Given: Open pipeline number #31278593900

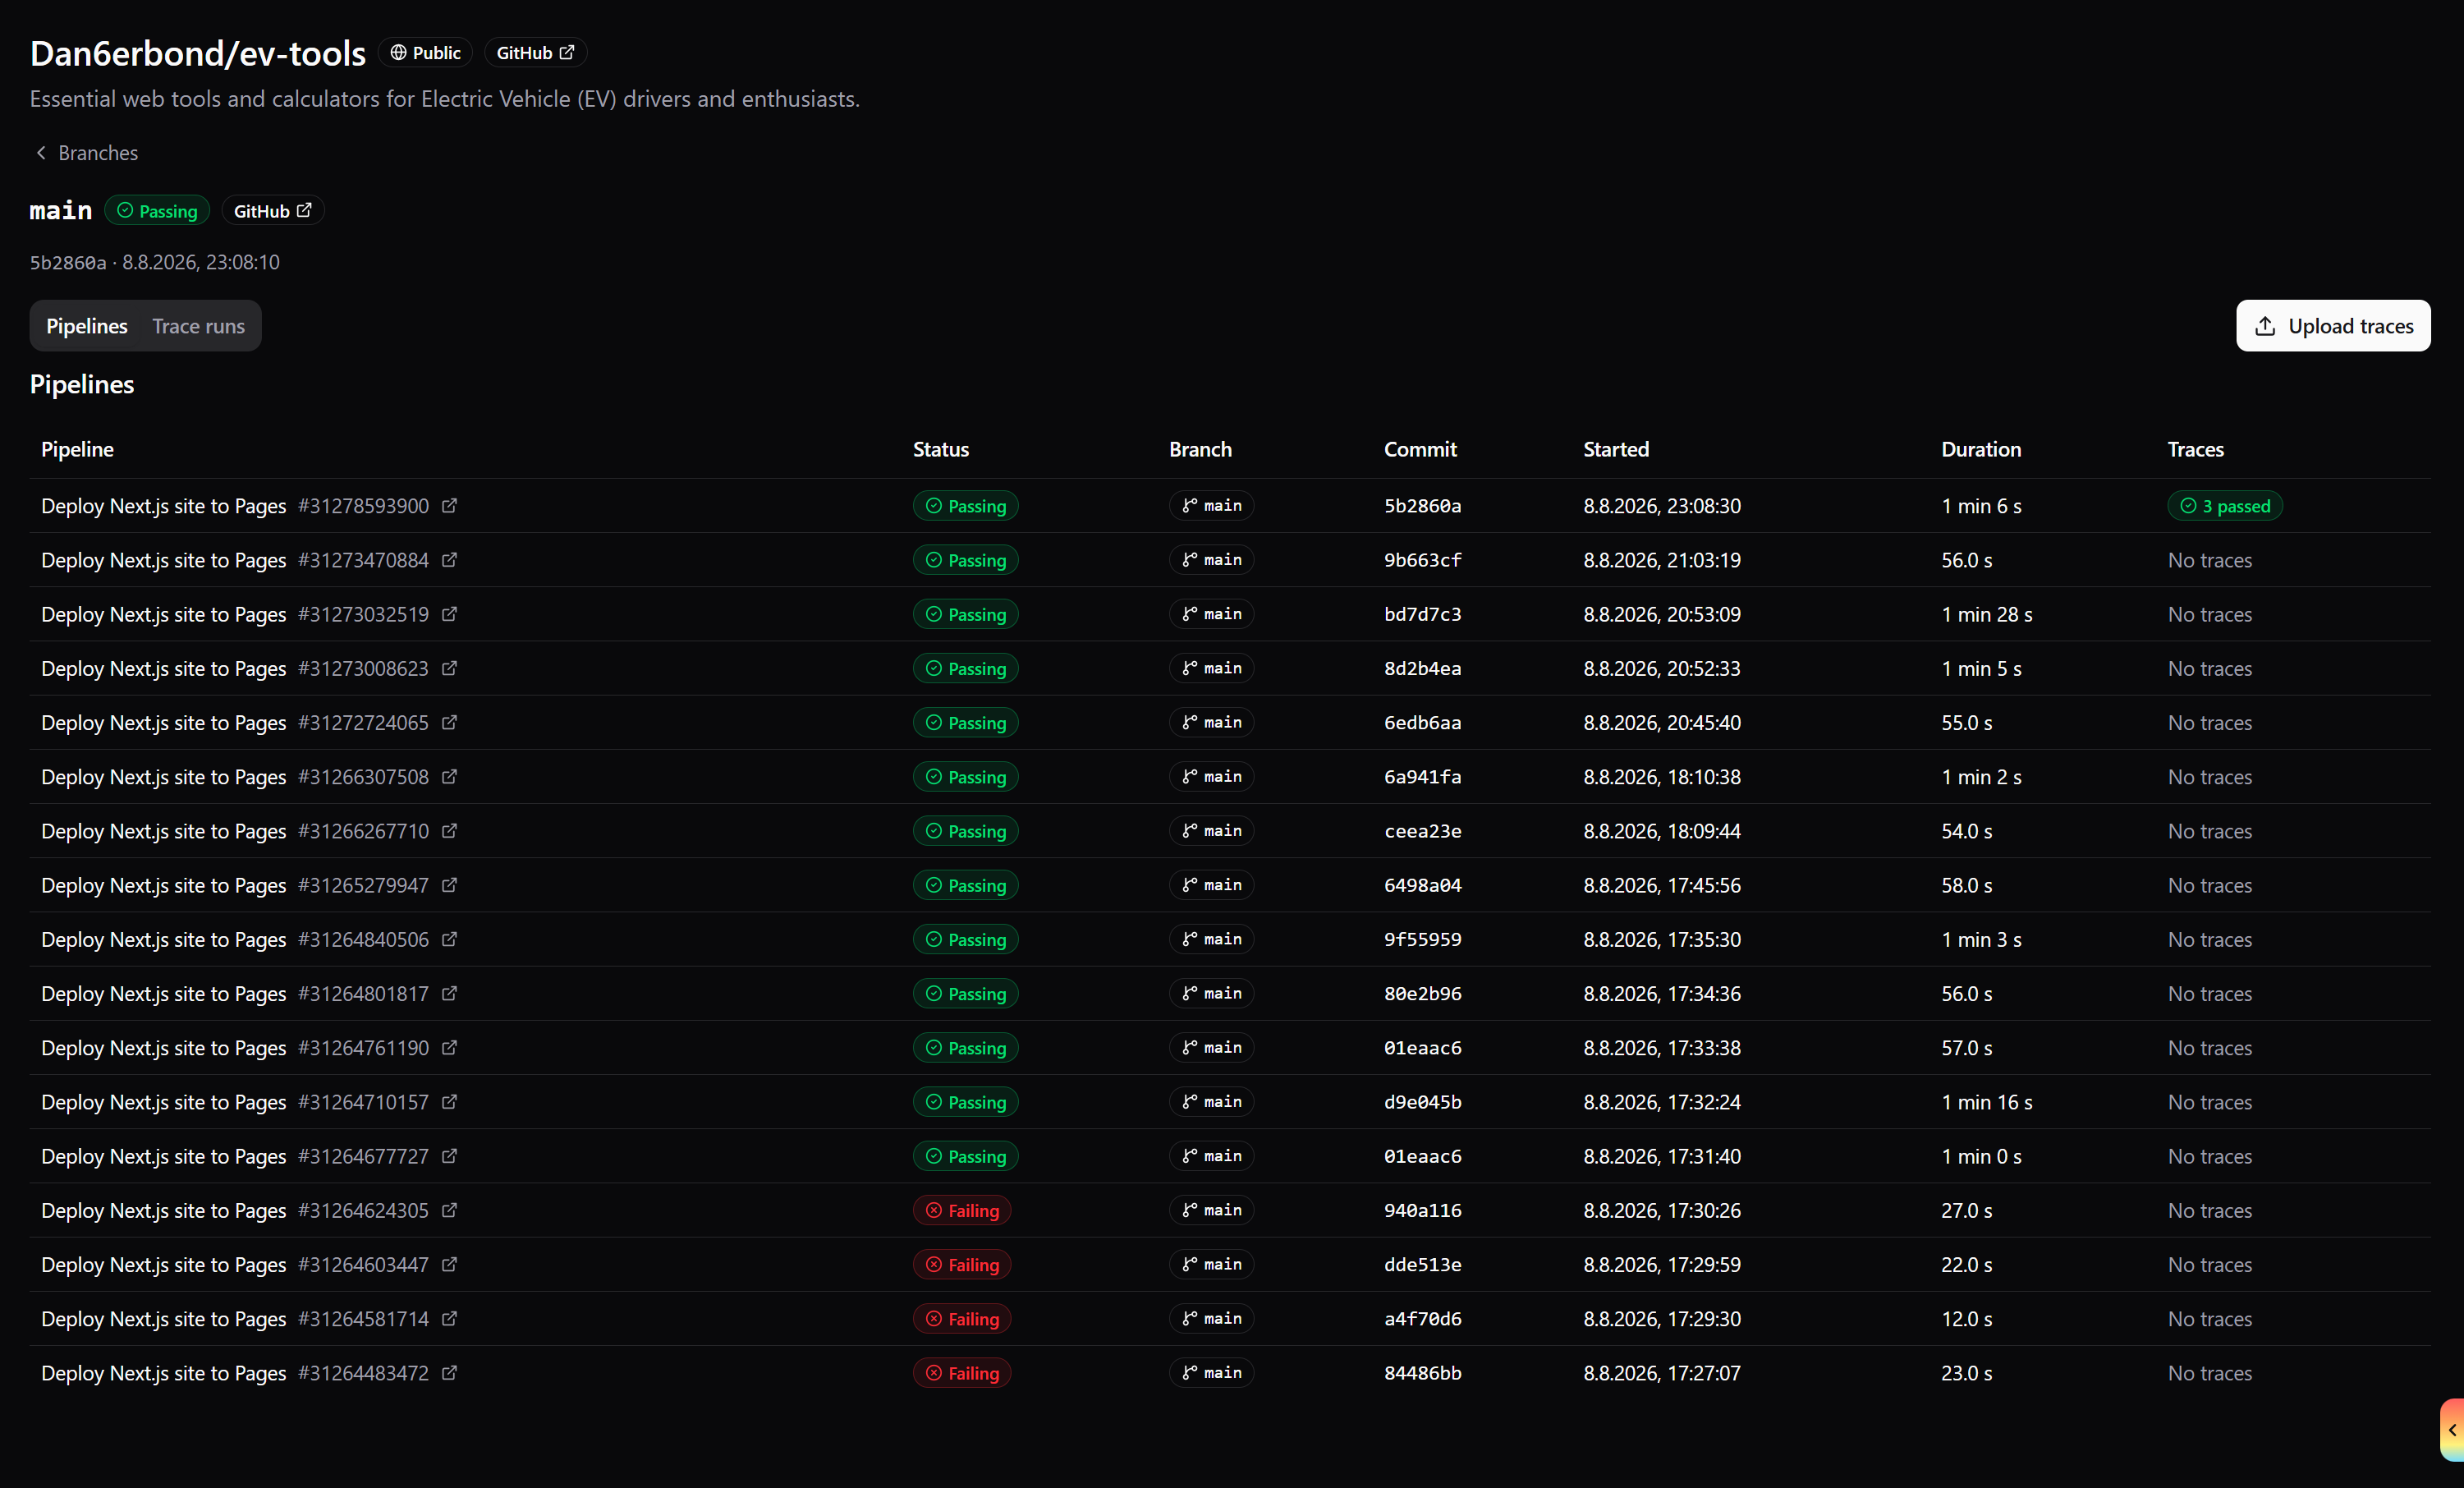Looking at the screenshot, I should [x=363, y=506].
